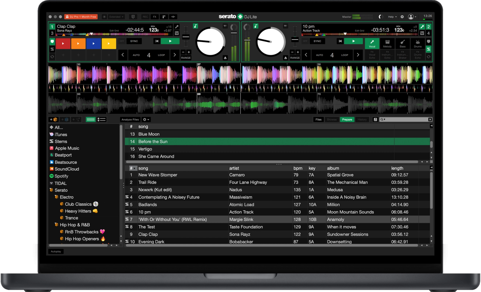Toggle the OFF sync button on deck 1
This screenshot has width=481, height=292.
click(122, 41)
